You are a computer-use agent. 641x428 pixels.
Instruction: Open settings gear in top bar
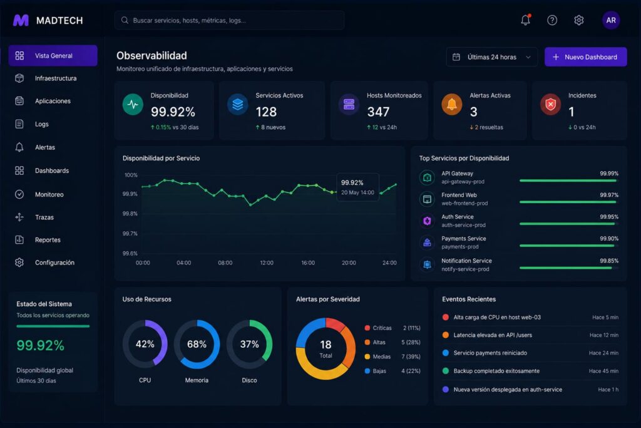pyautogui.click(x=578, y=20)
